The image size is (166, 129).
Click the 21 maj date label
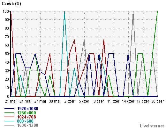coord(11,101)
